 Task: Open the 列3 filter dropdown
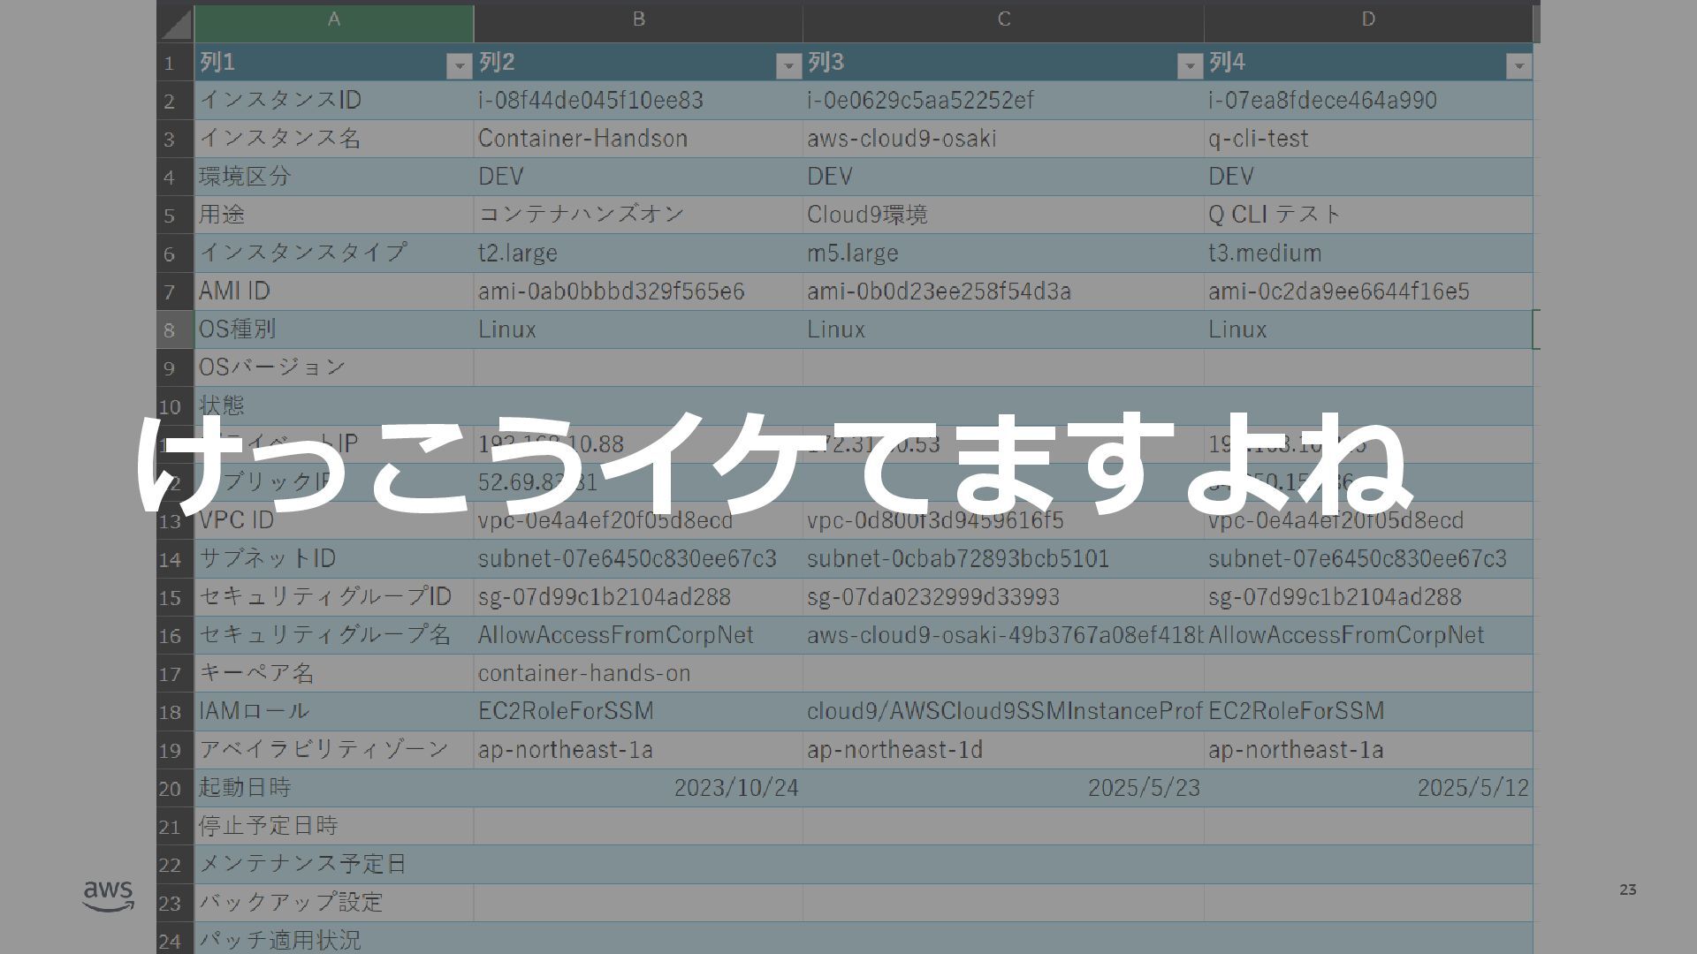1190,65
